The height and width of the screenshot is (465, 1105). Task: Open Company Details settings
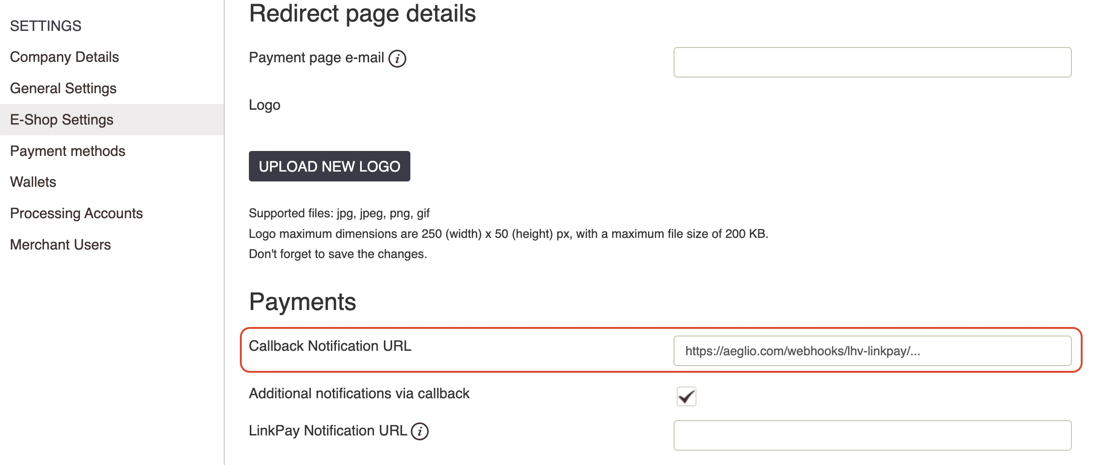pyautogui.click(x=64, y=57)
